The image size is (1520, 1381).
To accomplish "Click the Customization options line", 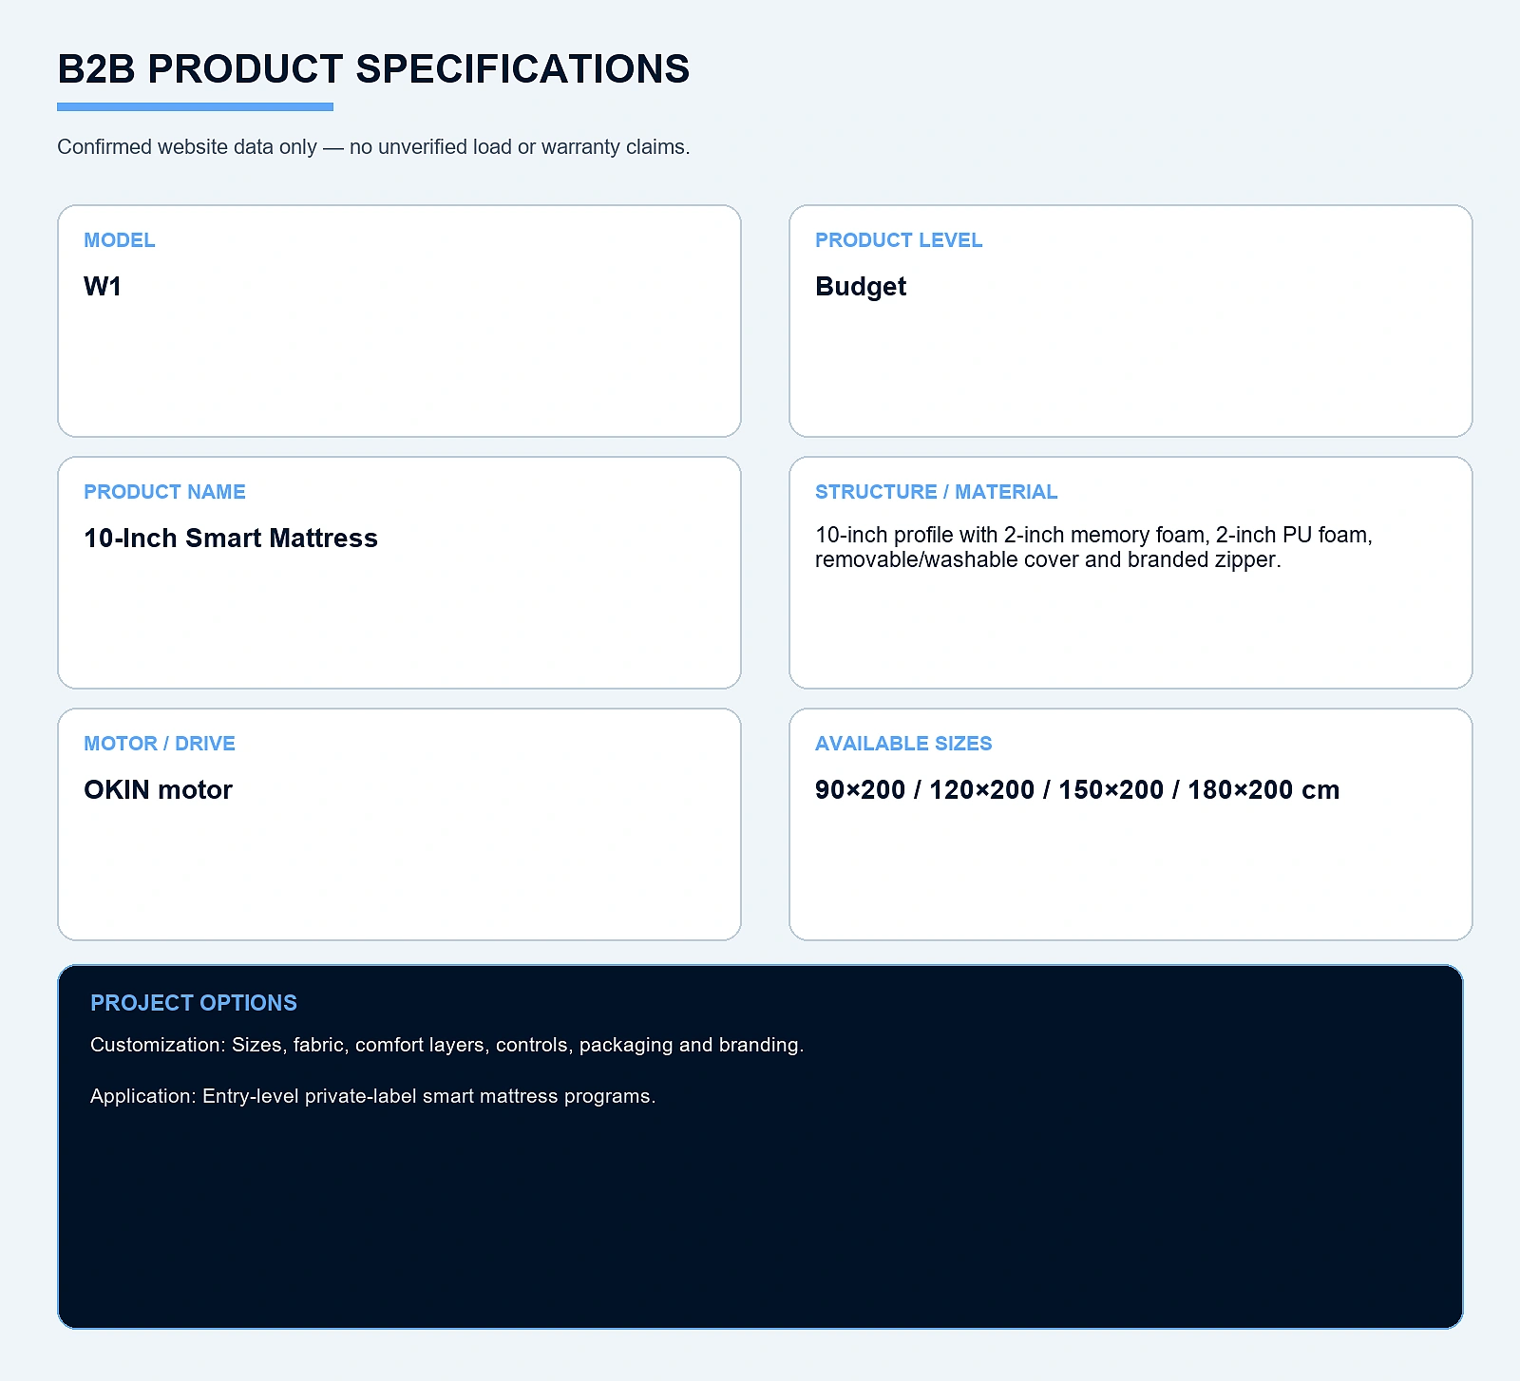I will point(447,1045).
